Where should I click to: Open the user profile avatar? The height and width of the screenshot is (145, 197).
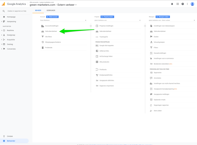pos(192,4)
